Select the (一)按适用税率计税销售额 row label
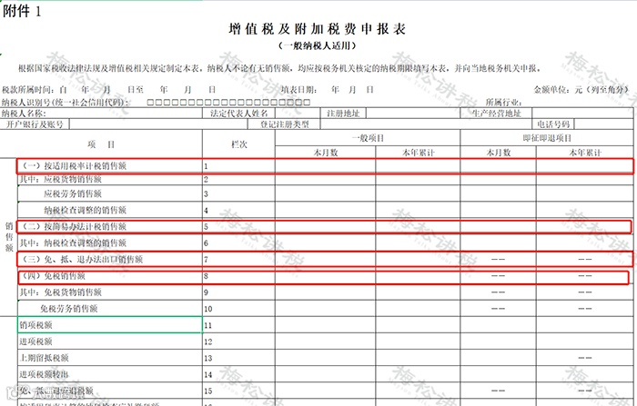This screenshot has height=406, width=637. [74, 166]
